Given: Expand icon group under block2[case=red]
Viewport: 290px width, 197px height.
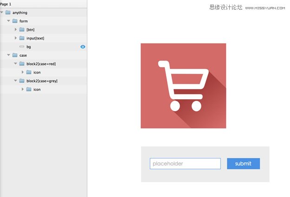Looking at the screenshot, I should [23, 72].
